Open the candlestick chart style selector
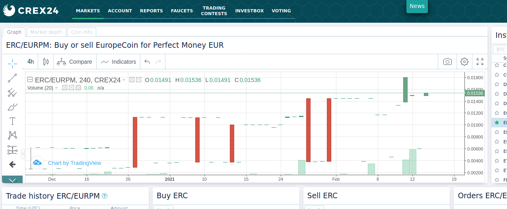The image size is (507, 209). tap(46, 62)
